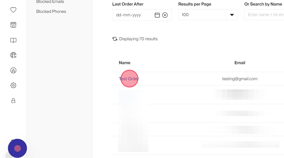Open the padlock security sidebar icon

pyautogui.click(x=13, y=100)
